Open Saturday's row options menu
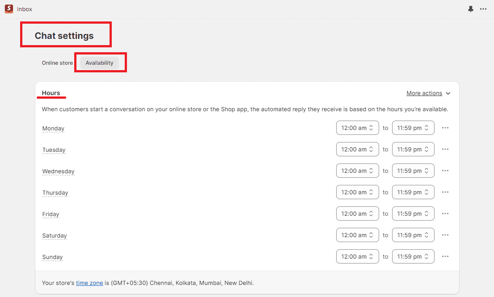The width and height of the screenshot is (494, 297). pos(445,235)
